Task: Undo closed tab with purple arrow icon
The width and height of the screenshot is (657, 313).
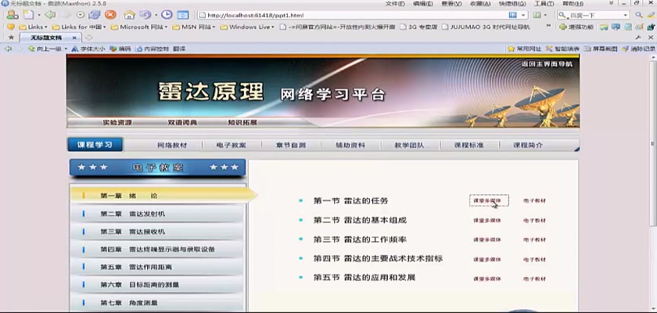Action: click(145, 15)
